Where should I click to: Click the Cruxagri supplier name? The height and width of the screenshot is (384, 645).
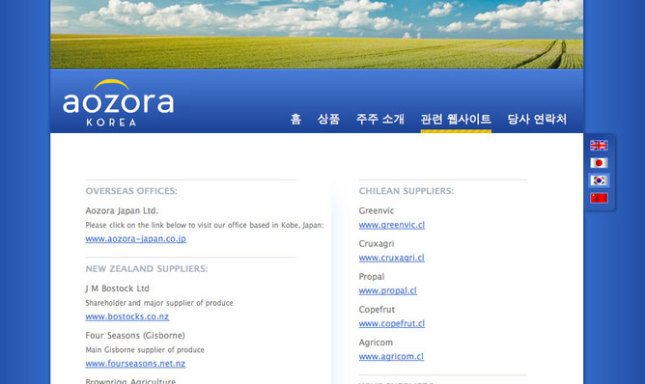tap(377, 244)
